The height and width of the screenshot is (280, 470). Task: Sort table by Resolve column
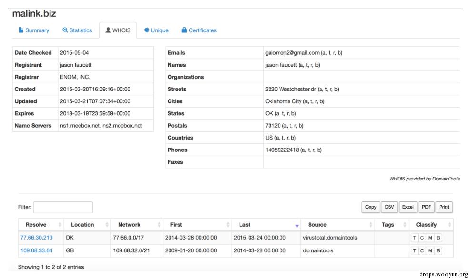36,225
